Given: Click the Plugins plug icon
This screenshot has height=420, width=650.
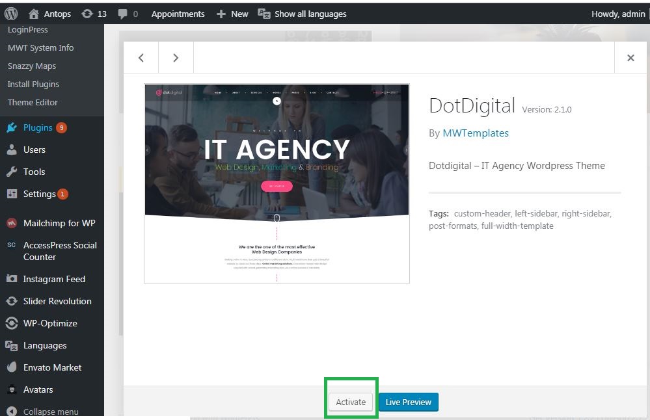Looking at the screenshot, I should (12, 127).
